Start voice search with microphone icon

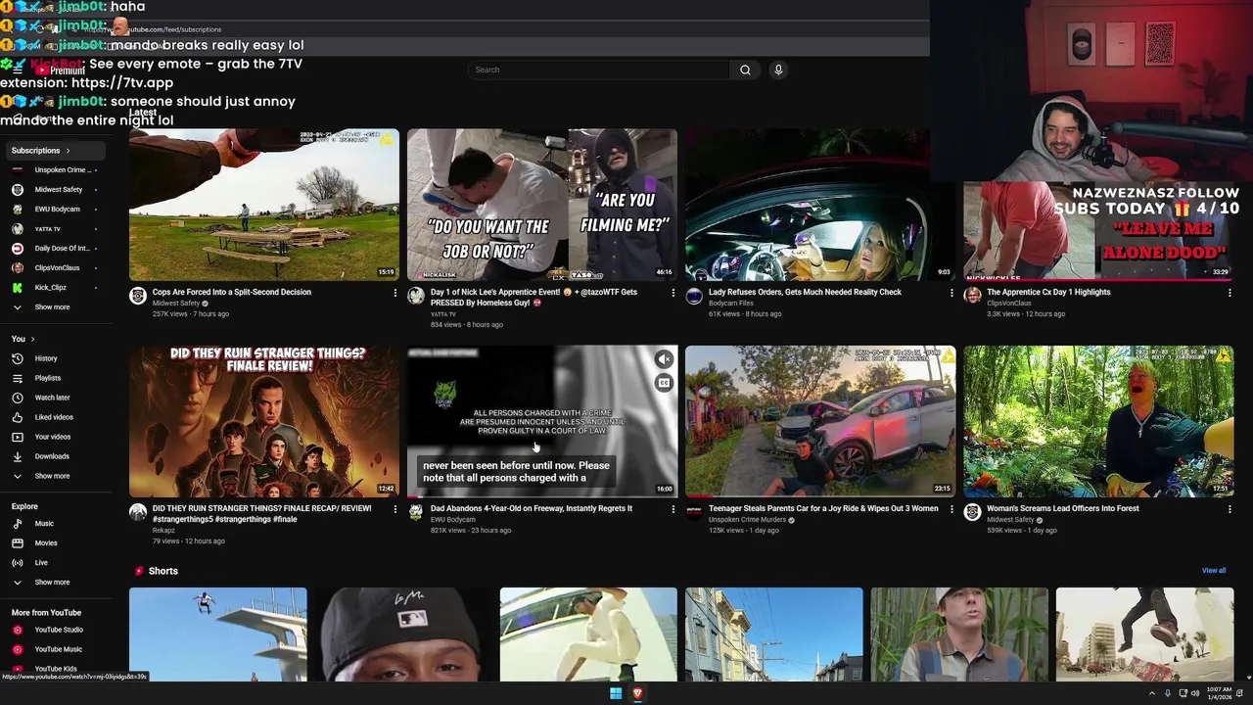(x=778, y=70)
